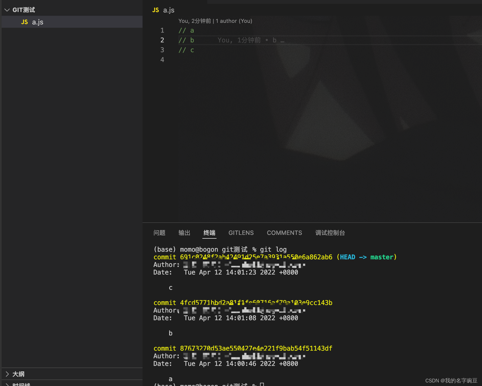Viewport: 482px width, 386px height.
Task: Click line number 2 in the gutter
Action: [162, 40]
